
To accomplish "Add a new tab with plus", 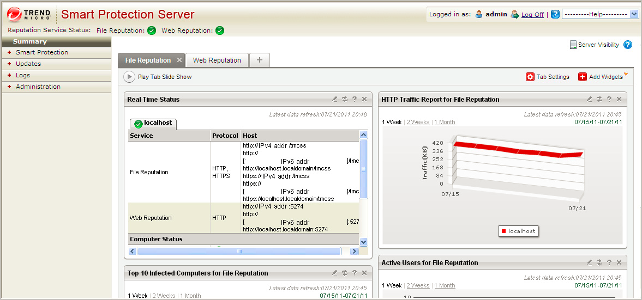I will point(260,60).
